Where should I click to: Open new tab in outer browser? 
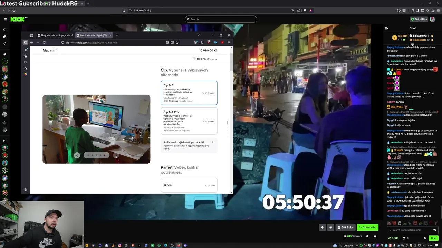click(x=88, y=3)
